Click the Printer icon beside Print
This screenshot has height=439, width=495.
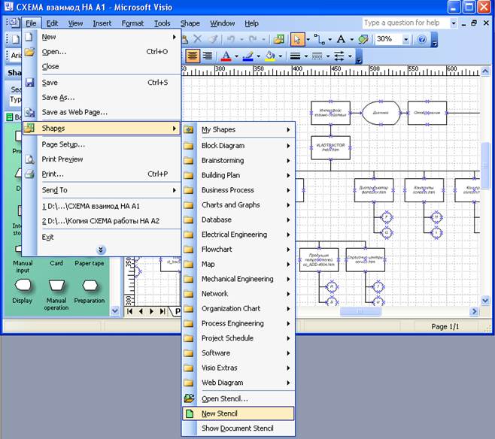(x=29, y=174)
